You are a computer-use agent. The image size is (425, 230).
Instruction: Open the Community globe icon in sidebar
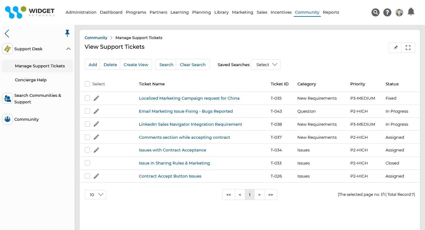click(x=7, y=119)
